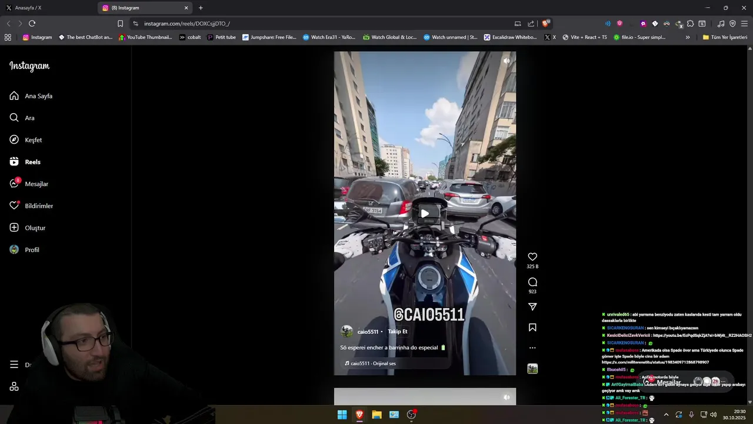Bookmark this page from the address bar
Image resolution: width=753 pixels, height=424 pixels.
120,24
